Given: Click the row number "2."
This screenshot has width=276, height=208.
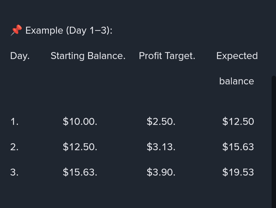Looking at the screenshot, I should tap(14, 147).
